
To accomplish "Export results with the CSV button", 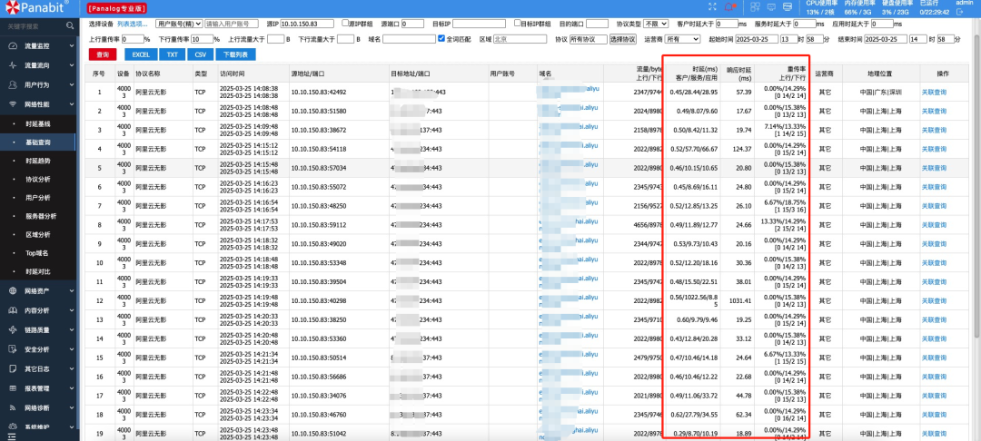I will coord(200,54).
